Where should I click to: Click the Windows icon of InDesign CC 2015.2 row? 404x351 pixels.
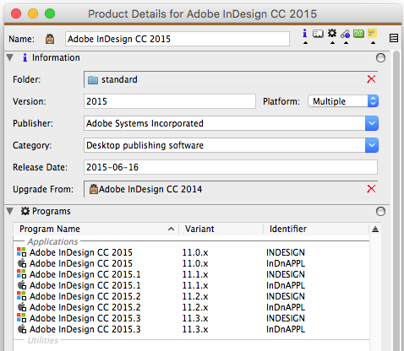pyautogui.click(x=21, y=296)
